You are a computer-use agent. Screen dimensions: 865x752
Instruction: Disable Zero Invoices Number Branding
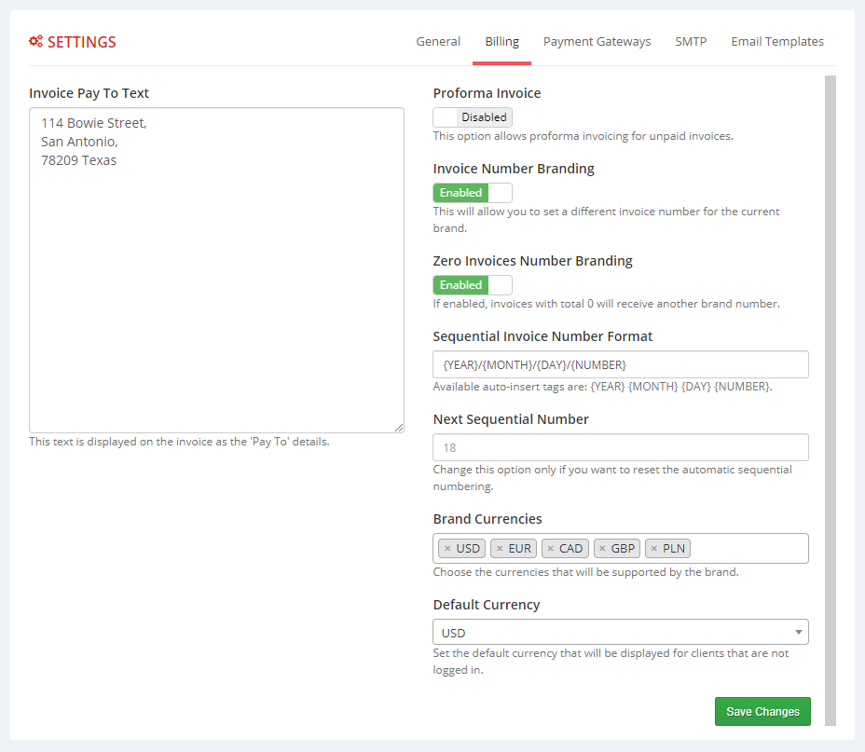(x=472, y=284)
